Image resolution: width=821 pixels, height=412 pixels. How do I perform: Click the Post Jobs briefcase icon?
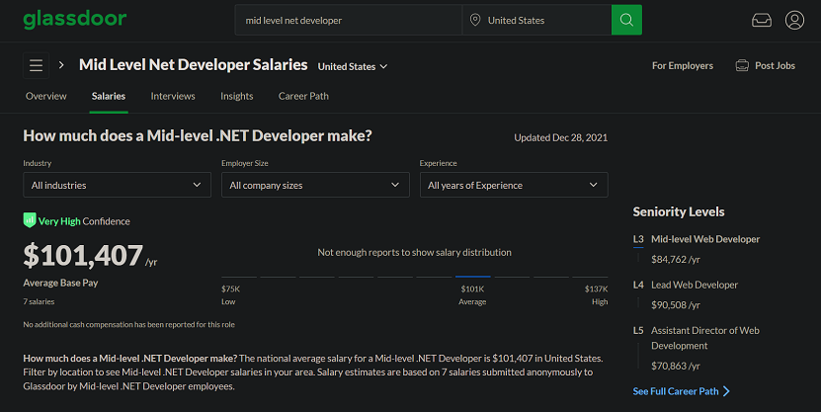click(742, 65)
